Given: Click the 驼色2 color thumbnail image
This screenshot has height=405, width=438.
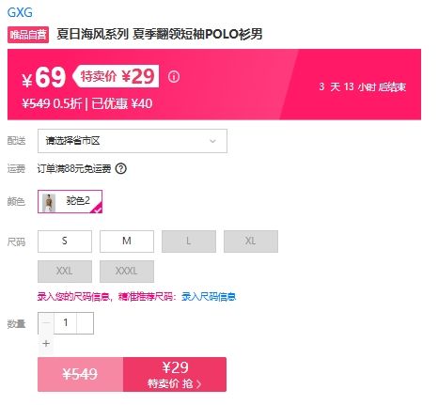Looking at the screenshot, I should [49, 203].
